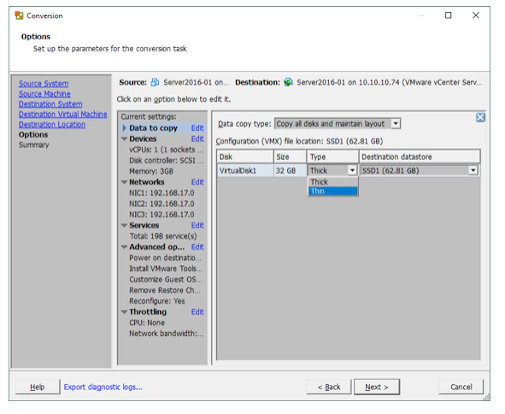Click the Conversion app icon in title bar

click(x=19, y=16)
